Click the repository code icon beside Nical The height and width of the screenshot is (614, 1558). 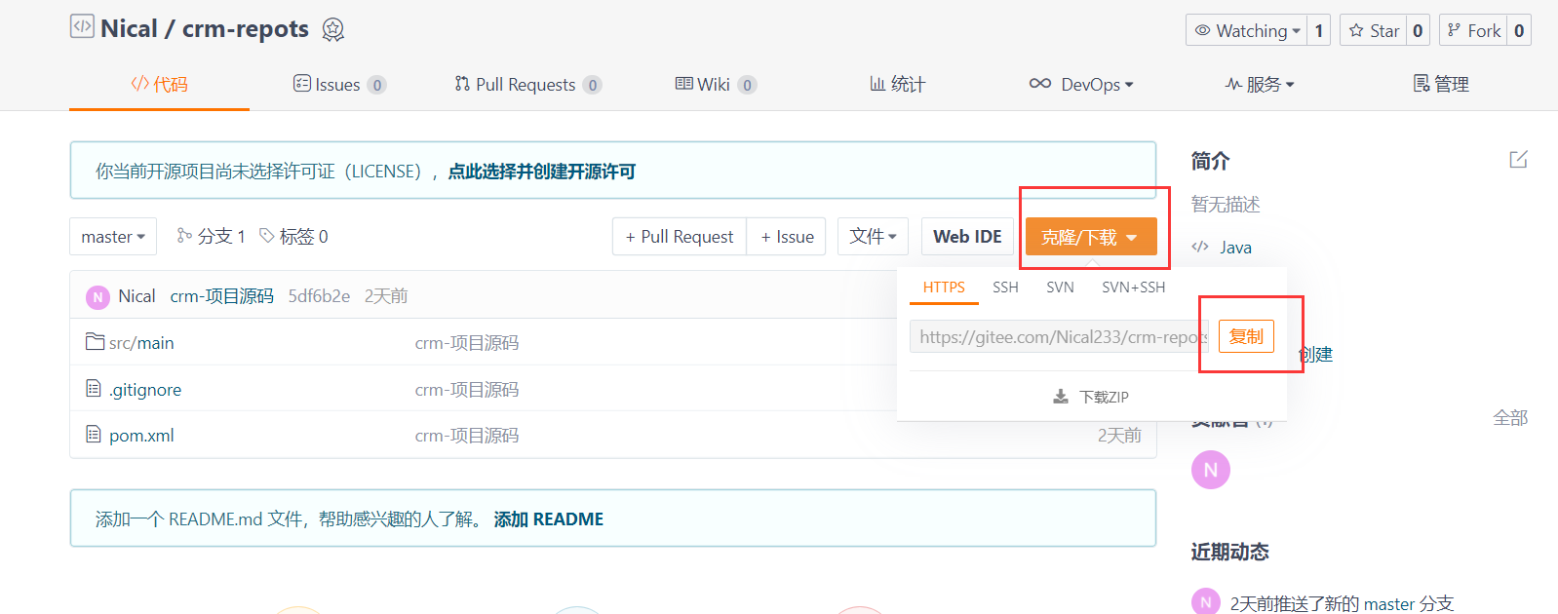click(x=82, y=26)
